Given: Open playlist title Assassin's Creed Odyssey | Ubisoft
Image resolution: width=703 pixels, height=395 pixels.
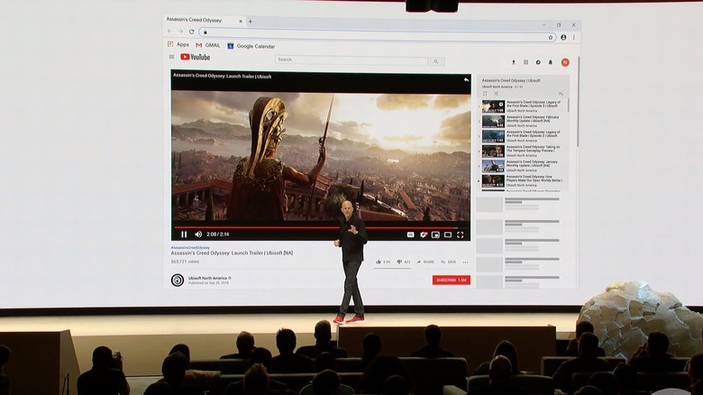Looking at the screenshot, I should [511, 81].
